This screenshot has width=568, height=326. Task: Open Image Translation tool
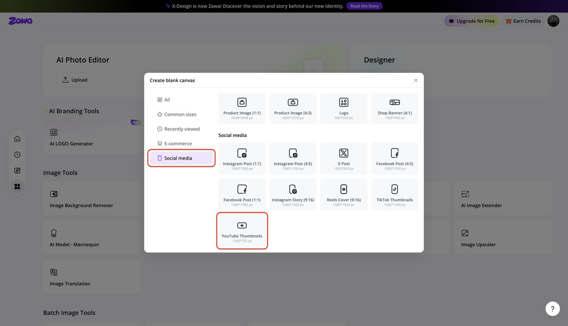(x=92, y=277)
